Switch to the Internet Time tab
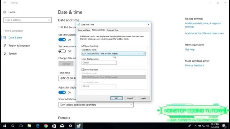 tap(112, 30)
